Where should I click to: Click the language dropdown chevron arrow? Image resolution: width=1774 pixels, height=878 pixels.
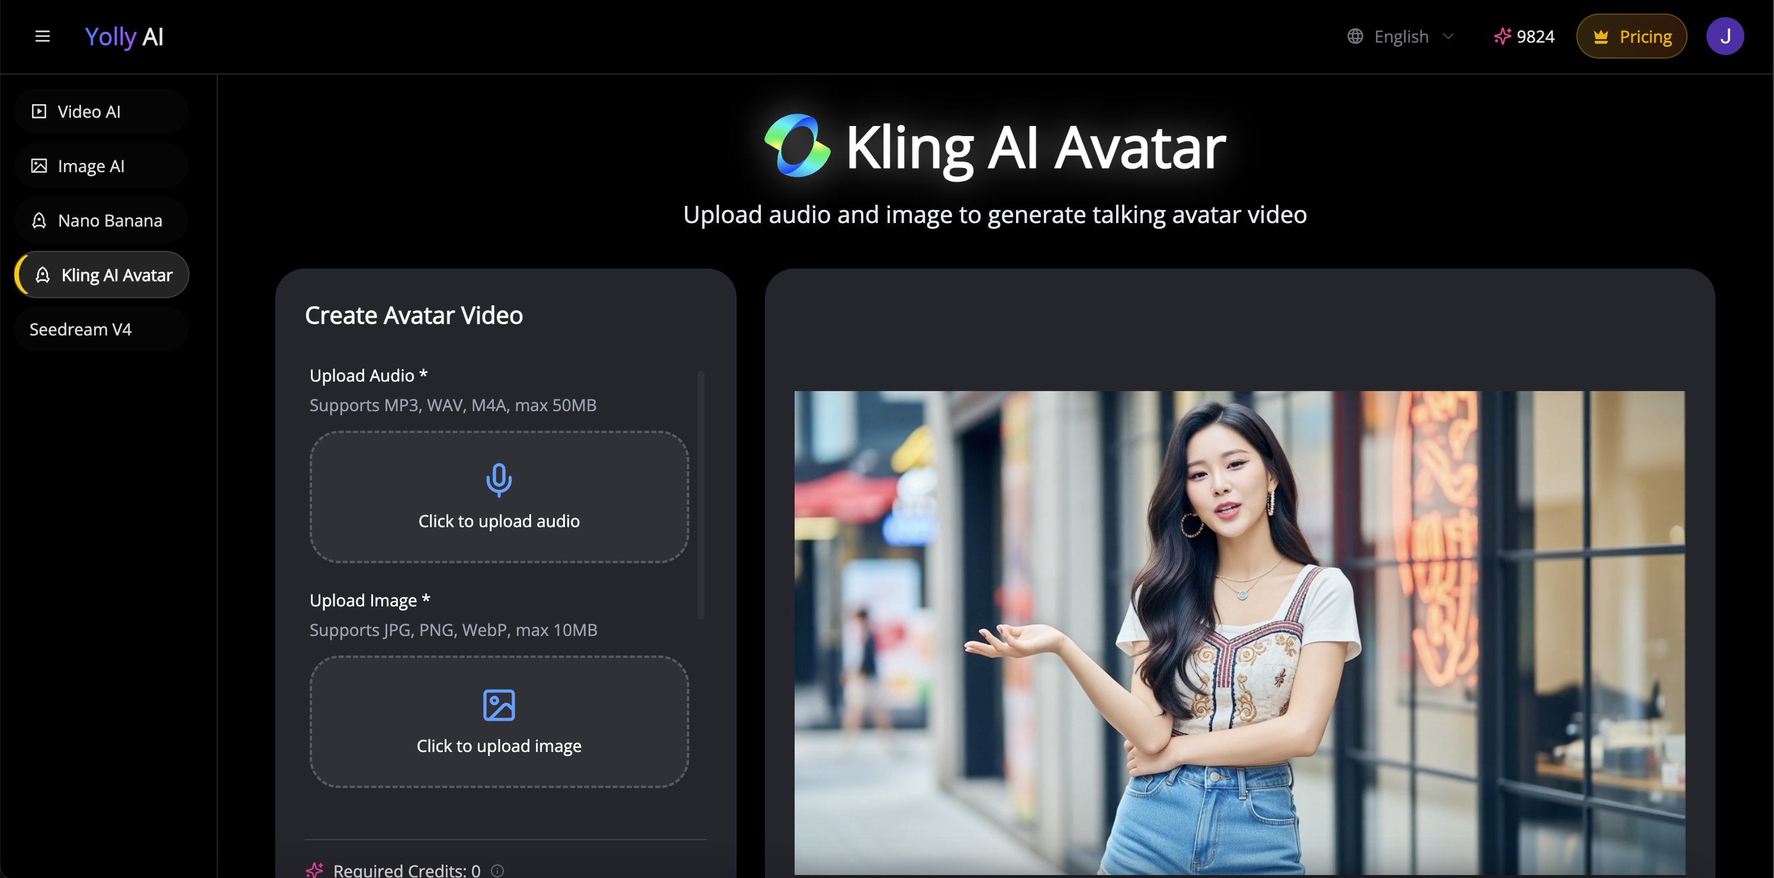coord(1448,37)
